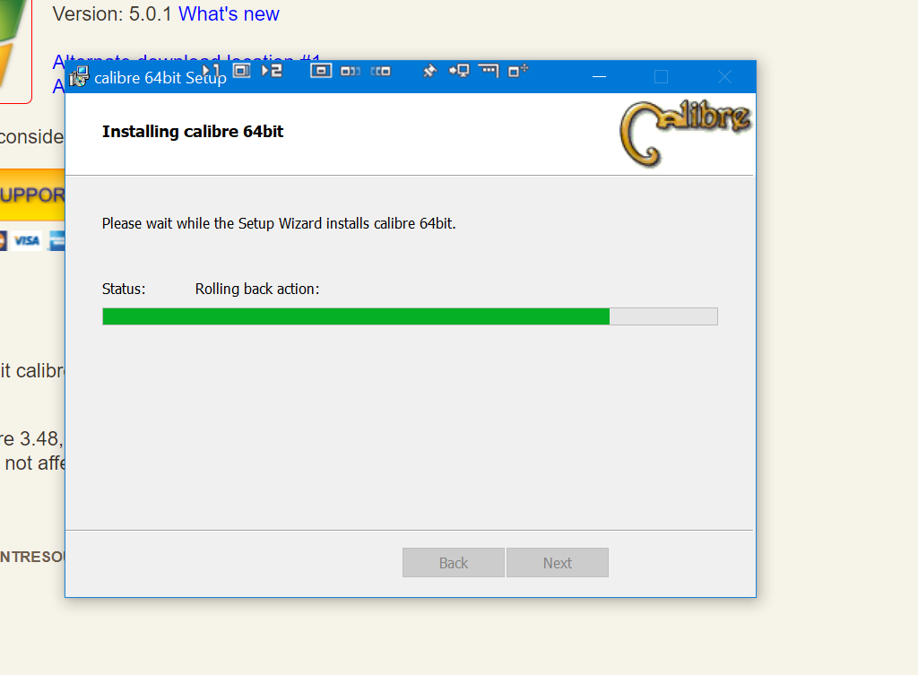Viewport: 918px width, 675px height.
Task: Click the calibre setup installer icon in title bar
Action: [x=79, y=77]
